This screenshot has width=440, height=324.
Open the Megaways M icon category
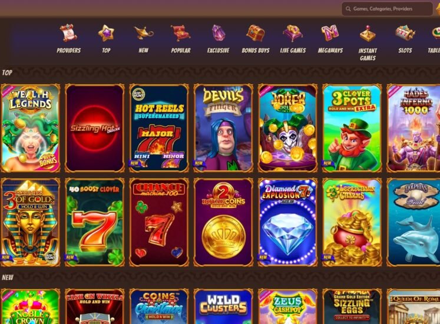(x=330, y=33)
